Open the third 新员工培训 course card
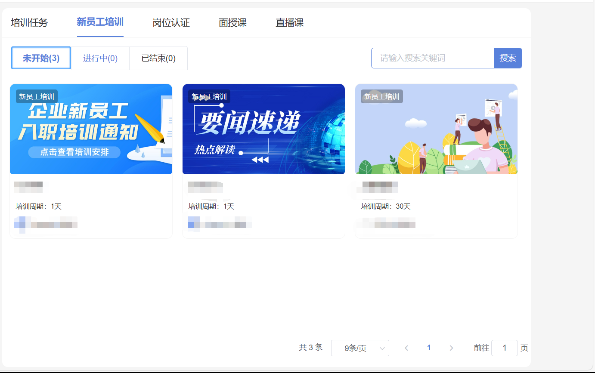 pyautogui.click(x=436, y=129)
